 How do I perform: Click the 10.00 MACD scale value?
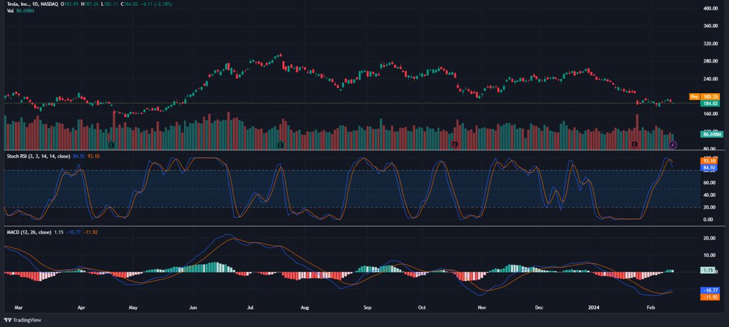pos(711,255)
